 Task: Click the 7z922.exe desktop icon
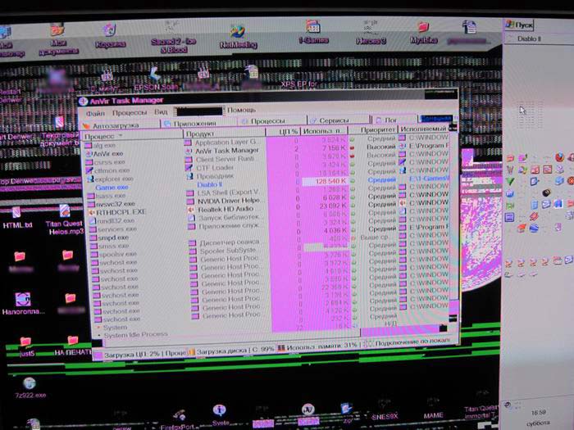[x=29, y=383]
